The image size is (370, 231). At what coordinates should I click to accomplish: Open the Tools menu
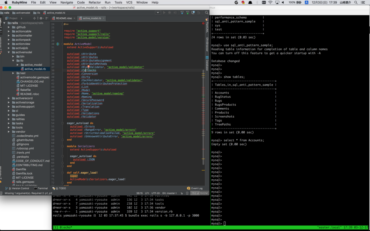coord(118,3)
